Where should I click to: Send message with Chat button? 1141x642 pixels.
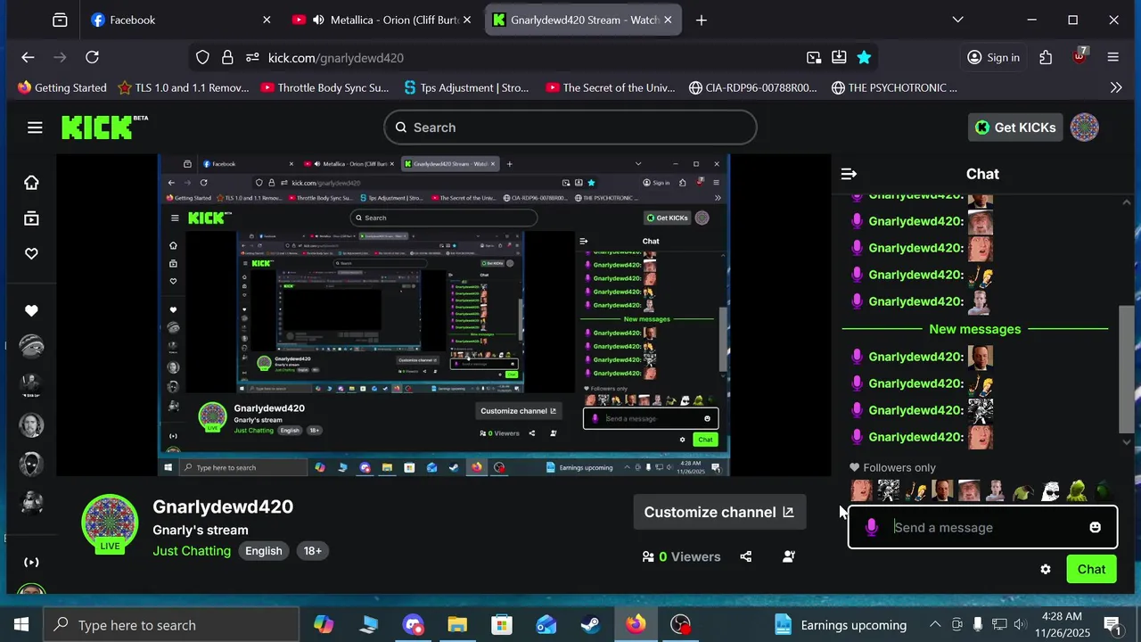1091,569
